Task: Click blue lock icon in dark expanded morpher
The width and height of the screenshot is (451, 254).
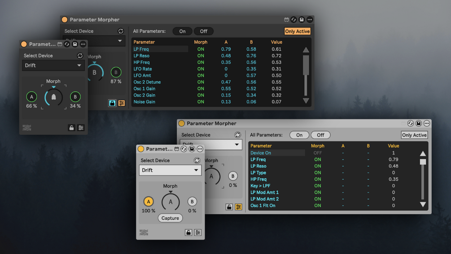Action: click(112, 103)
